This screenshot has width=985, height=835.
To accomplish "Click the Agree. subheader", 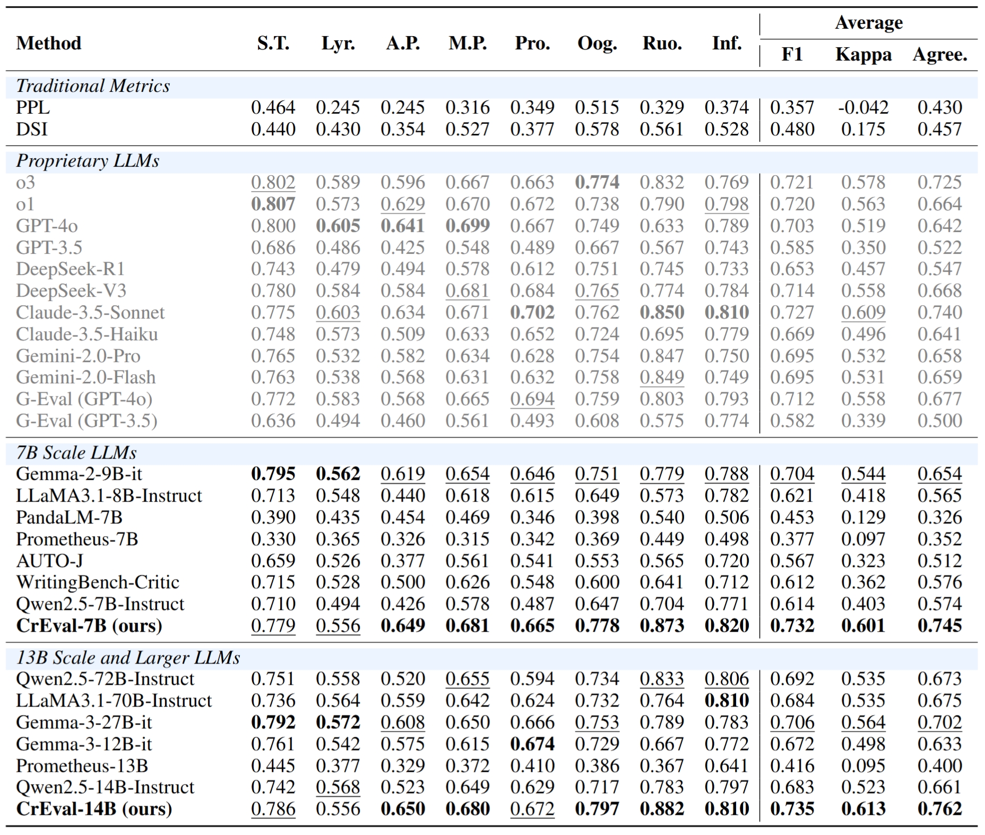I will pyautogui.click(x=939, y=54).
